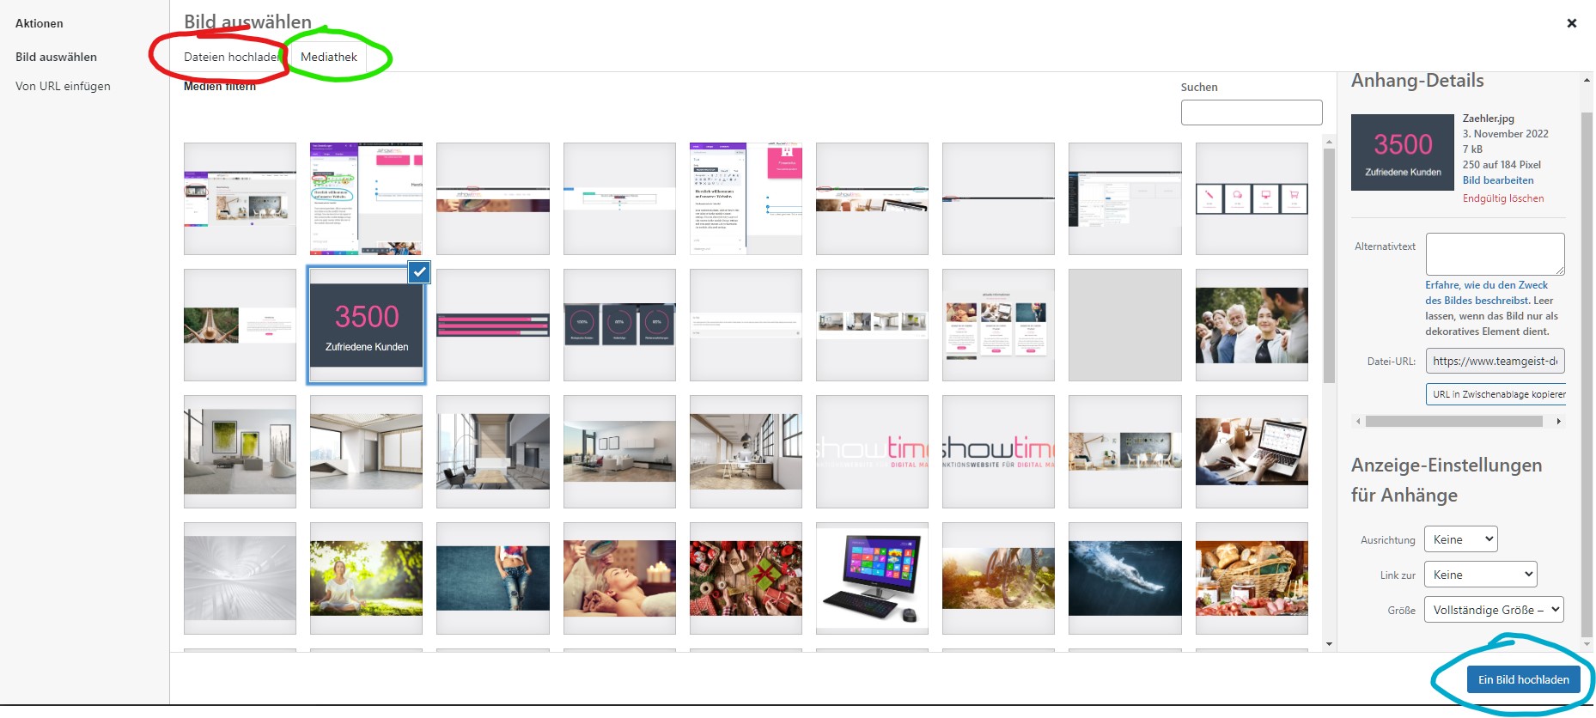1596x718 pixels.
Task: Select the woman meditating in forest thumbnail
Action: point(367,578)
